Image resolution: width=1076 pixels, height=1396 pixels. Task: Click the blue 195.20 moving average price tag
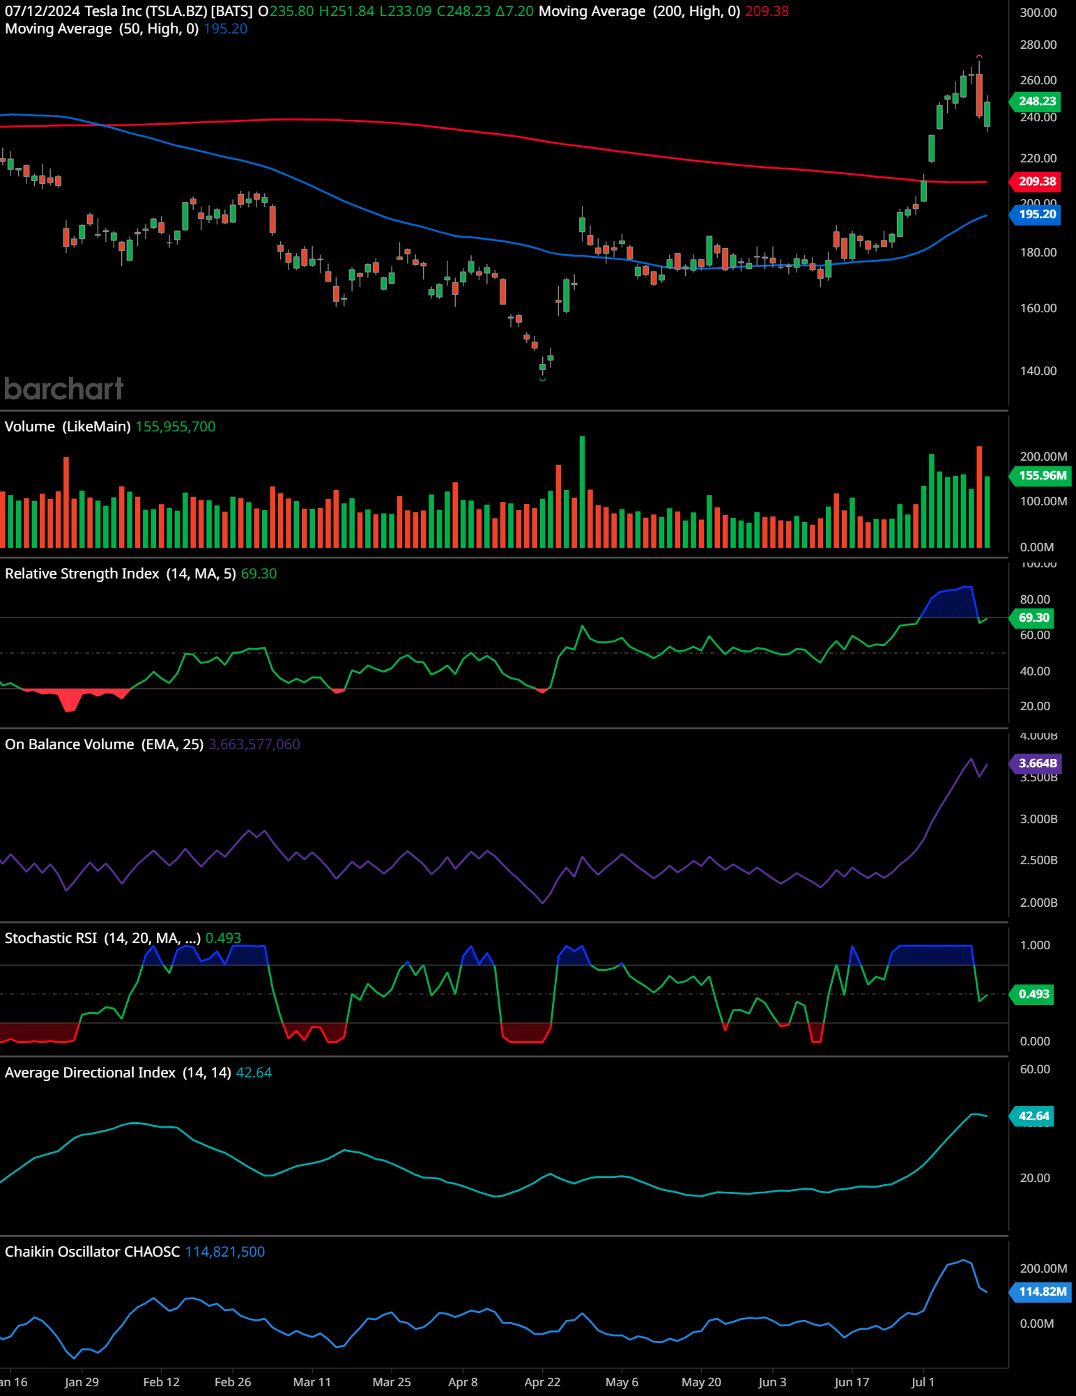coord(1036,214)
